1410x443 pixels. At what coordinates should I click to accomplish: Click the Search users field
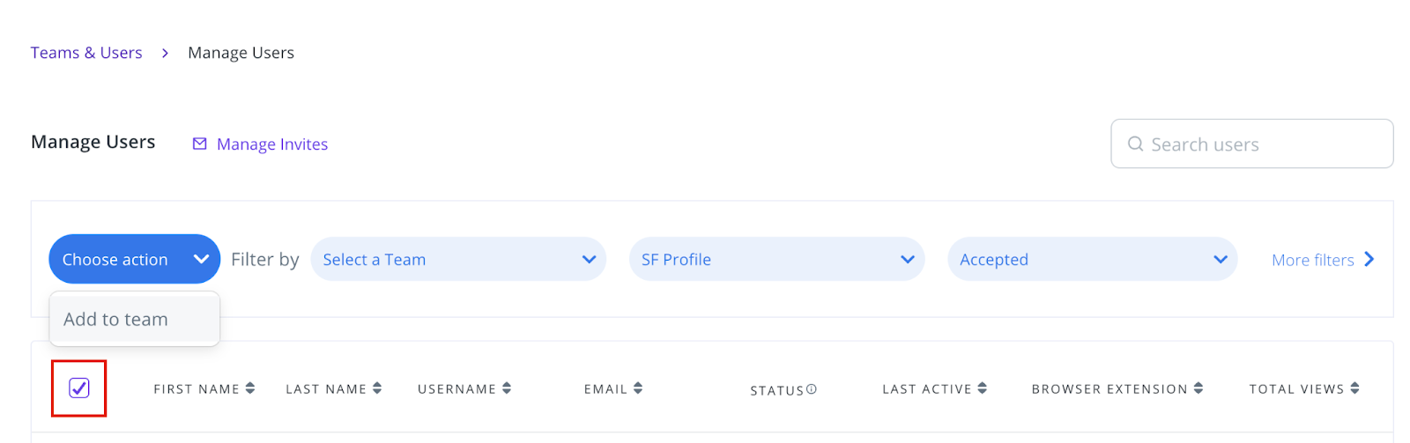pyautogui.click(x=1251, y=144)
